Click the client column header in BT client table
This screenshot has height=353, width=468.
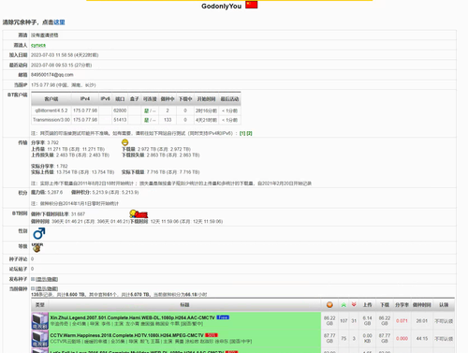[x=51, y=99]
